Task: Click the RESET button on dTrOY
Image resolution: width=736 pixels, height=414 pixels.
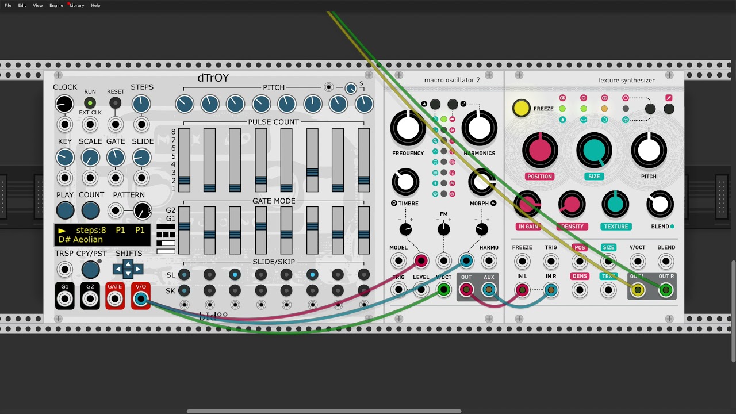Action: pyautogui.click(x=115, y=103)
